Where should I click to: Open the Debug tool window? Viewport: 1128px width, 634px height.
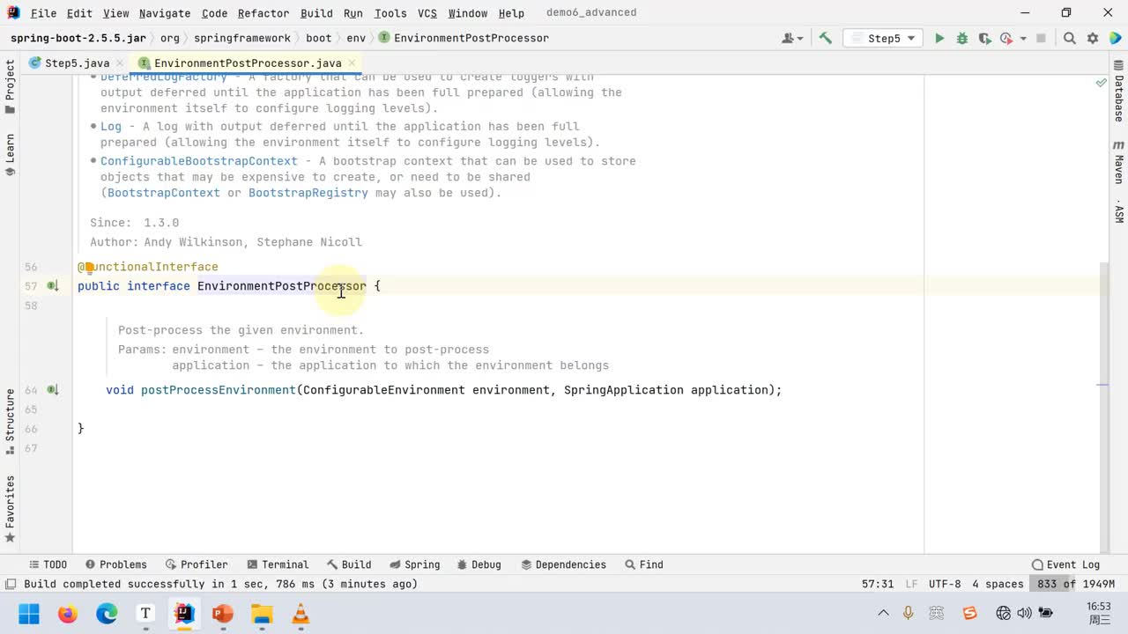479,564
